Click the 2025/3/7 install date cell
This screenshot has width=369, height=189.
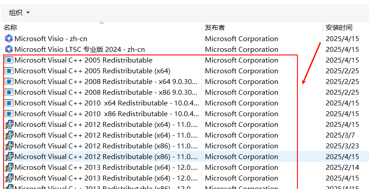tap(340, 135)
